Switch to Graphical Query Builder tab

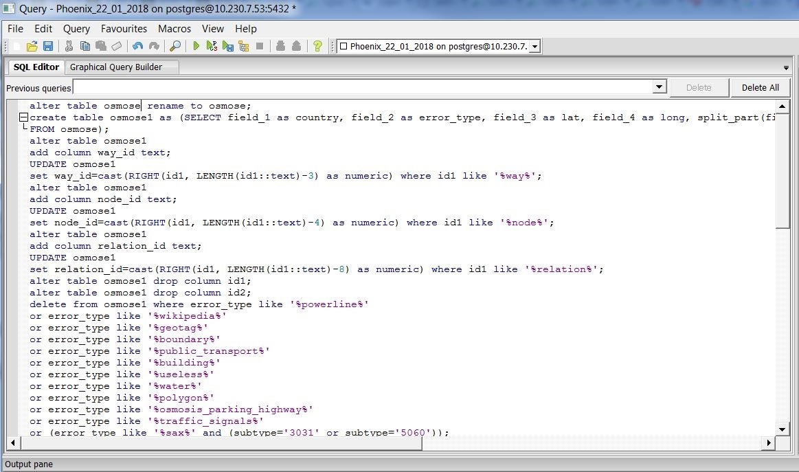pyautogui.click(x=116, y=67)
